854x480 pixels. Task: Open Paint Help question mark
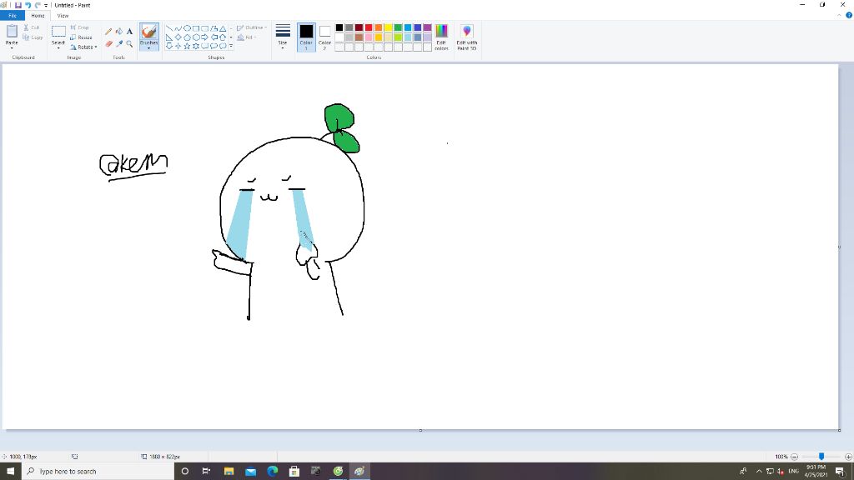[848, 15]
